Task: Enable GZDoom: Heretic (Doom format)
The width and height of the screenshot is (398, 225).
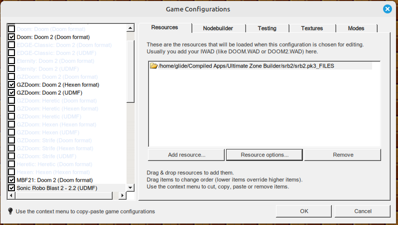Action: (x=11, y=101)
